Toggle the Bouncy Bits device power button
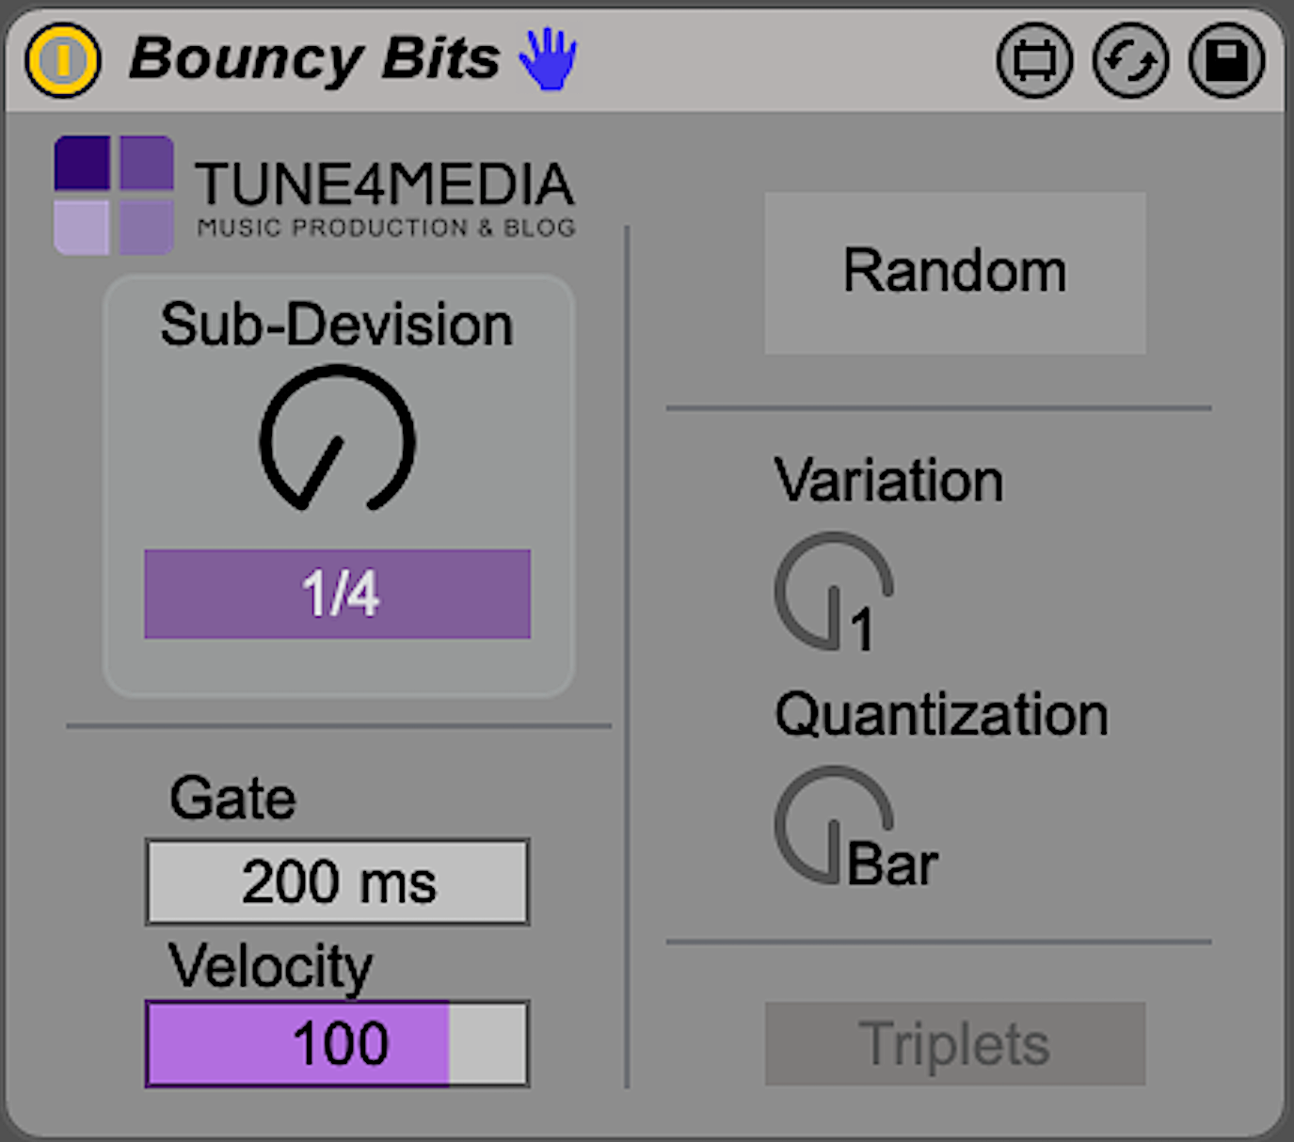 62,60
